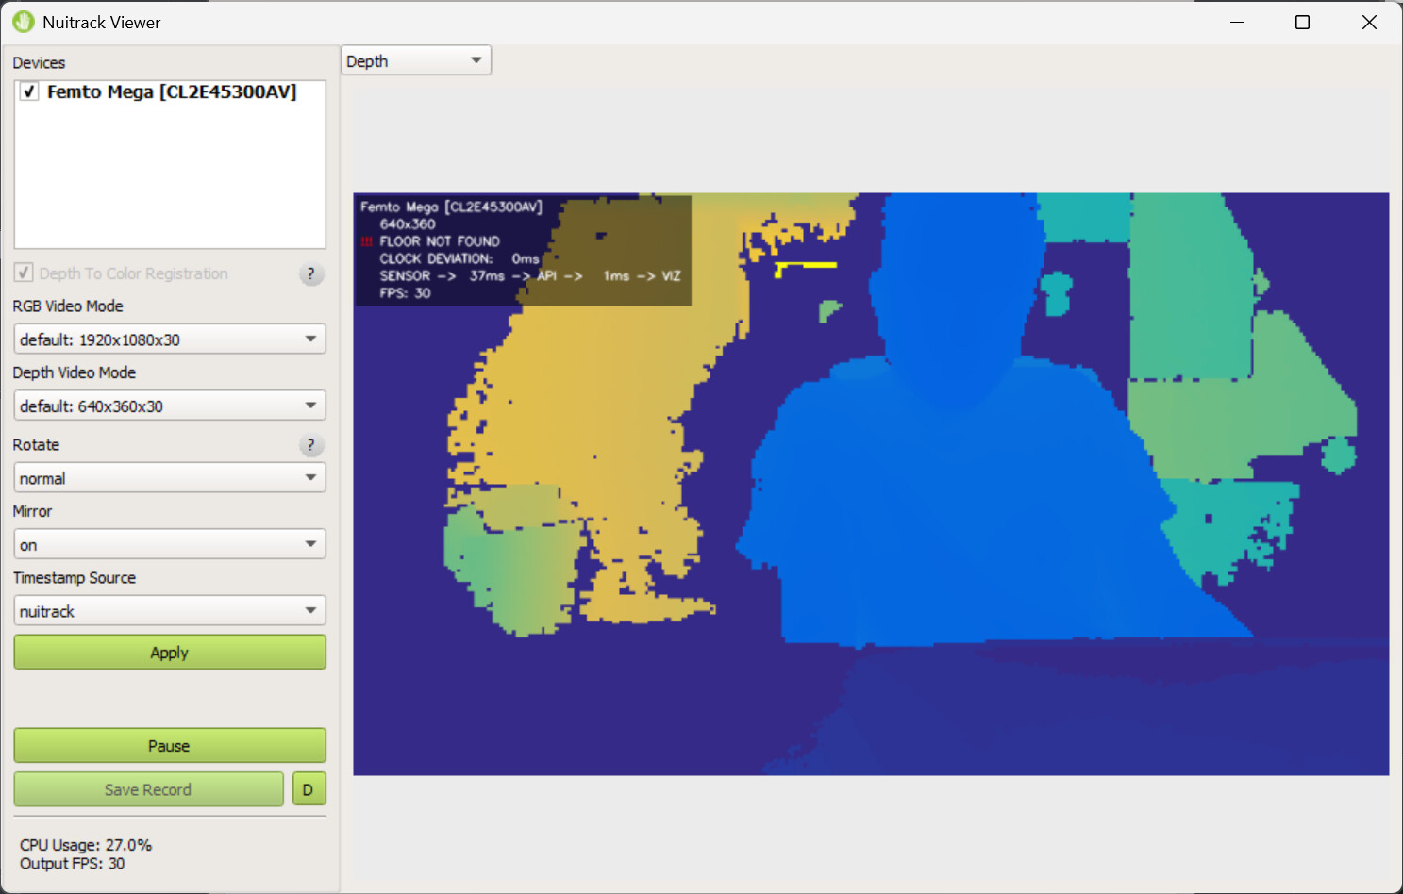Open help for Depth To Color Registration

311,274
